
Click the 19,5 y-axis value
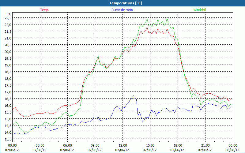(8, 58)
